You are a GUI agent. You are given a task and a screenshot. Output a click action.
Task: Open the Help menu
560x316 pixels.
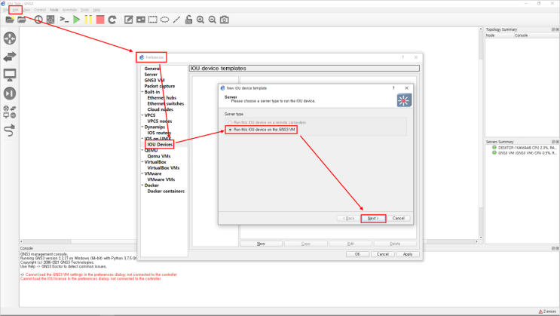(96, 10)
